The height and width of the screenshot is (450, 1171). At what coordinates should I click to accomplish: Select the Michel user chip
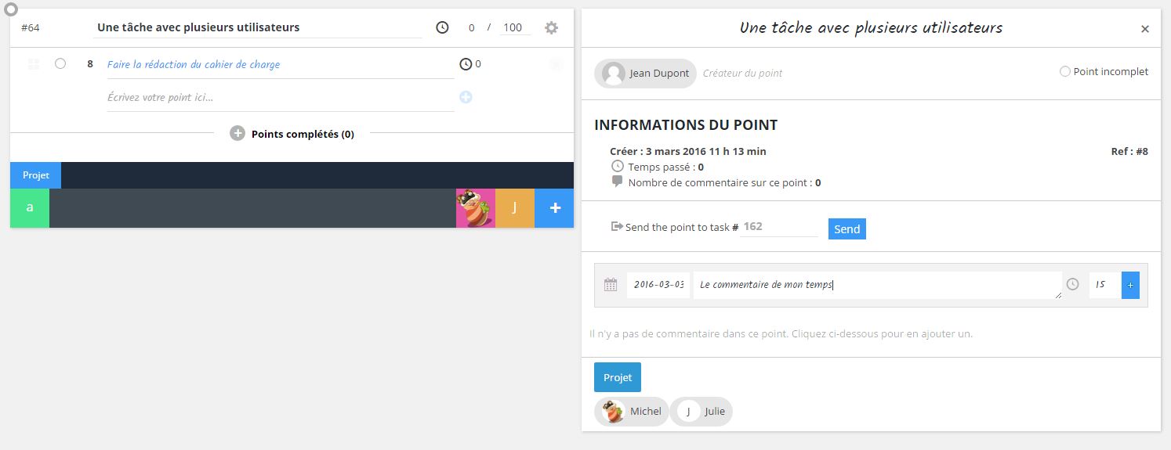pos(632,411)
